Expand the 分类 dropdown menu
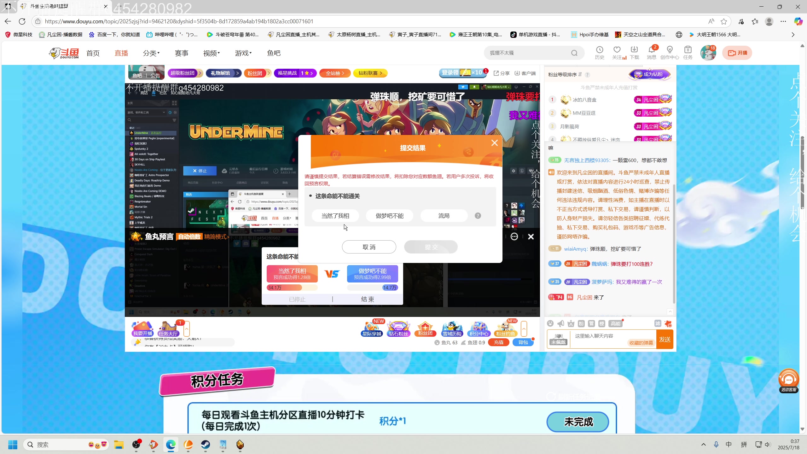 [x=151, y=53]
